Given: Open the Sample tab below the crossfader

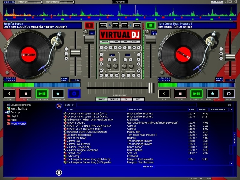Looking at the screenshot, I should 114,99.
